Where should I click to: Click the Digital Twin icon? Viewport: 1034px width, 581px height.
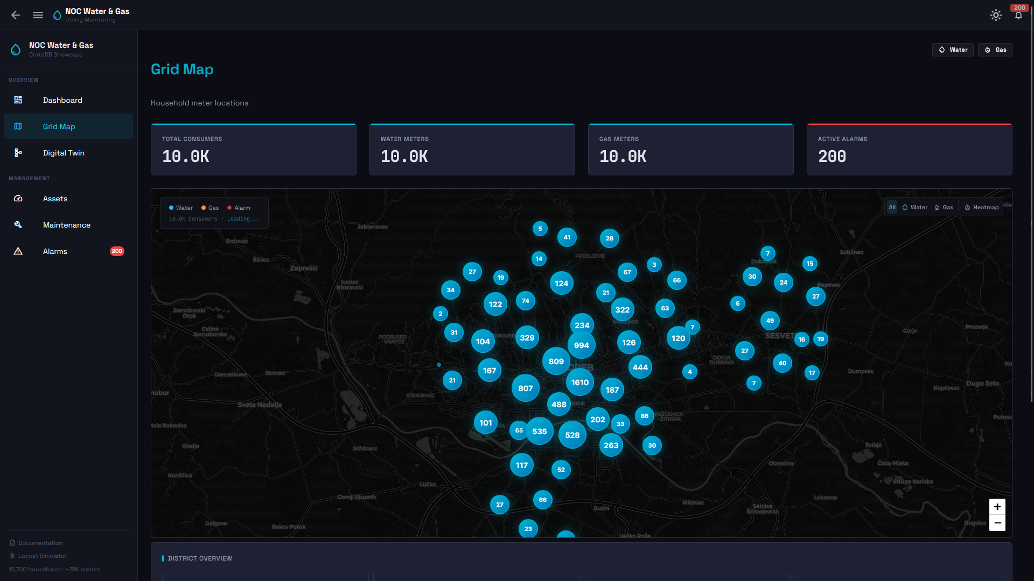pyautogui.click(x=18, y=153)
